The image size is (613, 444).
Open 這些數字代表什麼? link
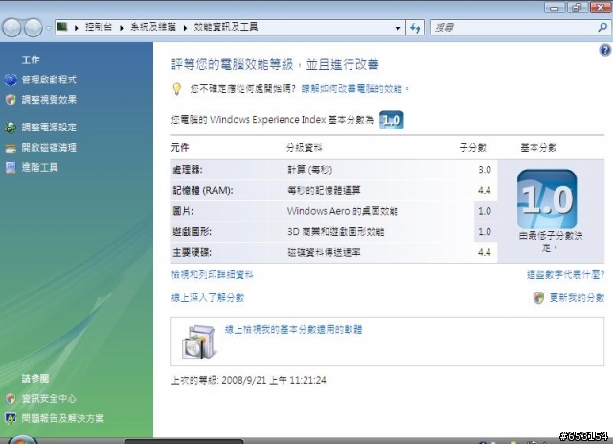click(x=565, y=275)
